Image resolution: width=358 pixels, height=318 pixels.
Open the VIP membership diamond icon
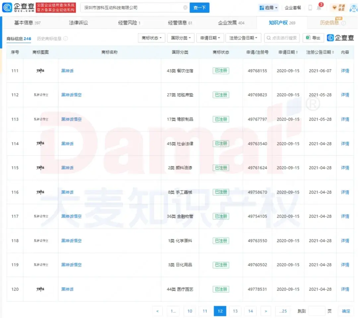[334, 8]
